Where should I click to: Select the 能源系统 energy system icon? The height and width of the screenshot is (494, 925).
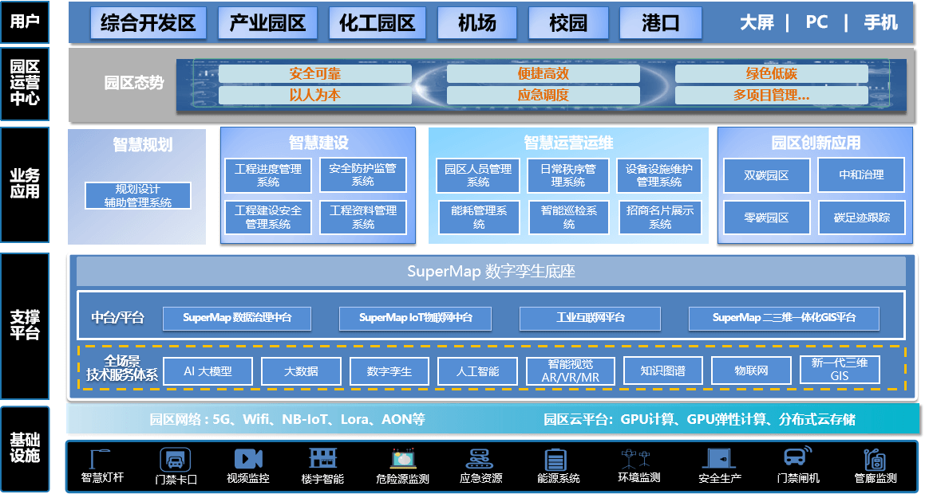click(x=555, y=459)
